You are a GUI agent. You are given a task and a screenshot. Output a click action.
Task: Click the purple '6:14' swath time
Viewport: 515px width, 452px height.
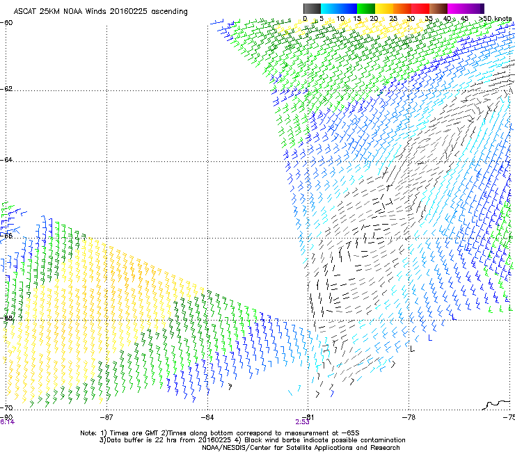[7, 422]
